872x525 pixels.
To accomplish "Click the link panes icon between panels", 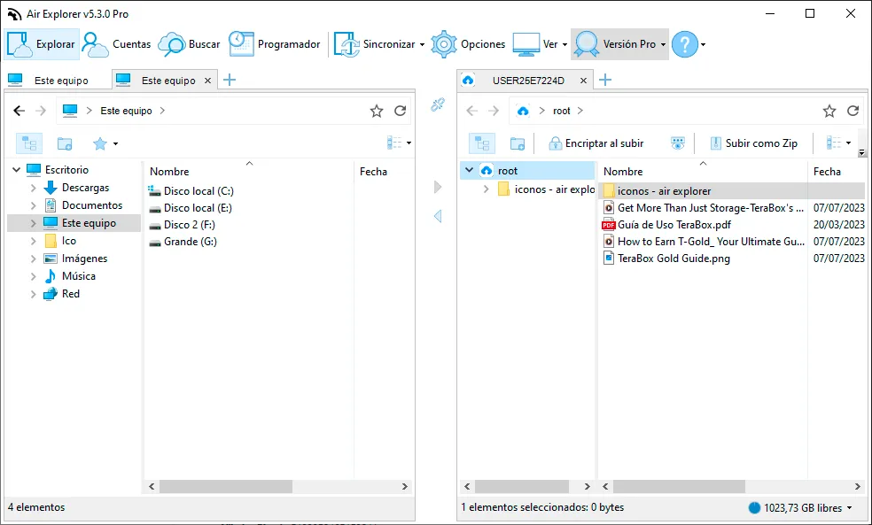I will coord(438,104).
